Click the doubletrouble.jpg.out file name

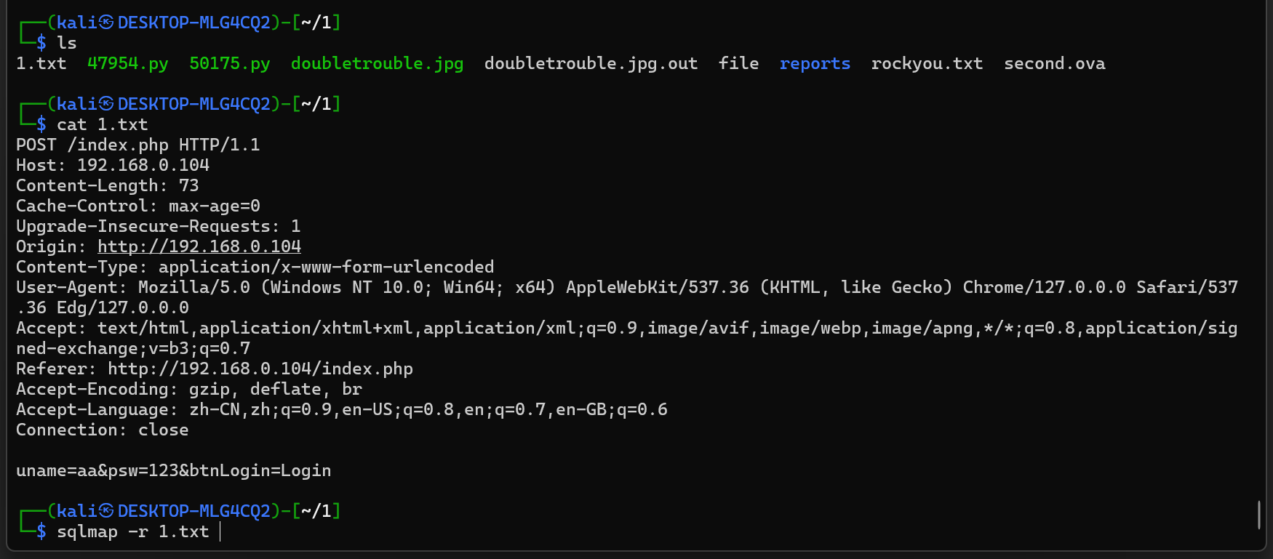pyautogui.click(x=591, y=64)
